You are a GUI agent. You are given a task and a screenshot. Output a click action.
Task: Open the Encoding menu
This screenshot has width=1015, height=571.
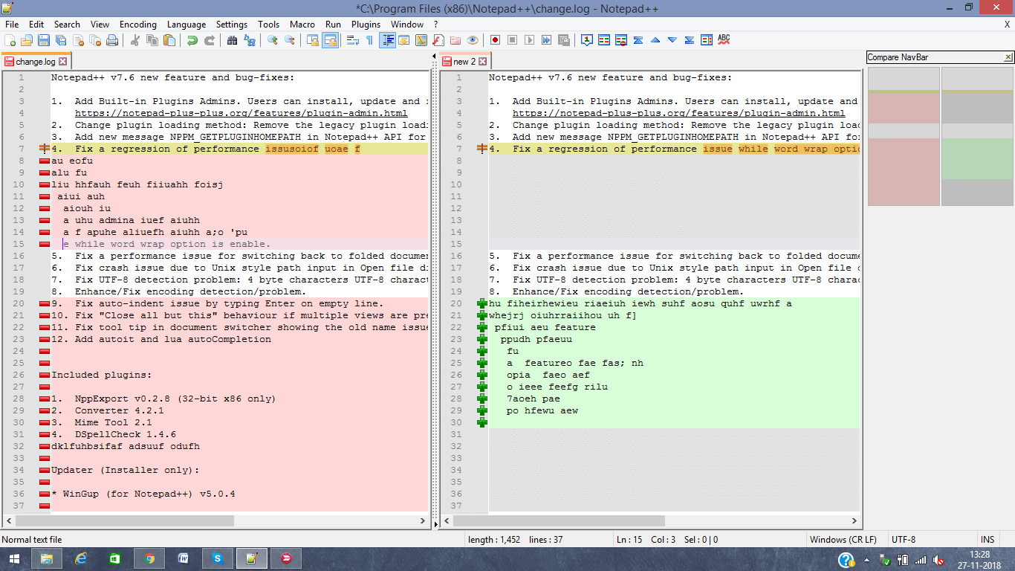(x=137, y=25)
